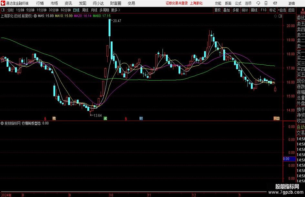Click the MA5: 15.89 indicator value
305x197 pixels.
pos(46,16)
